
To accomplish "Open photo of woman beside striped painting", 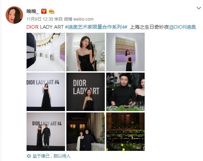I will pos(125,52).
